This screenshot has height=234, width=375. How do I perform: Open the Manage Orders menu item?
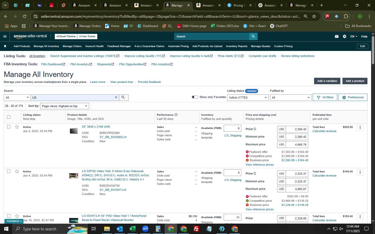click(72, 46)
